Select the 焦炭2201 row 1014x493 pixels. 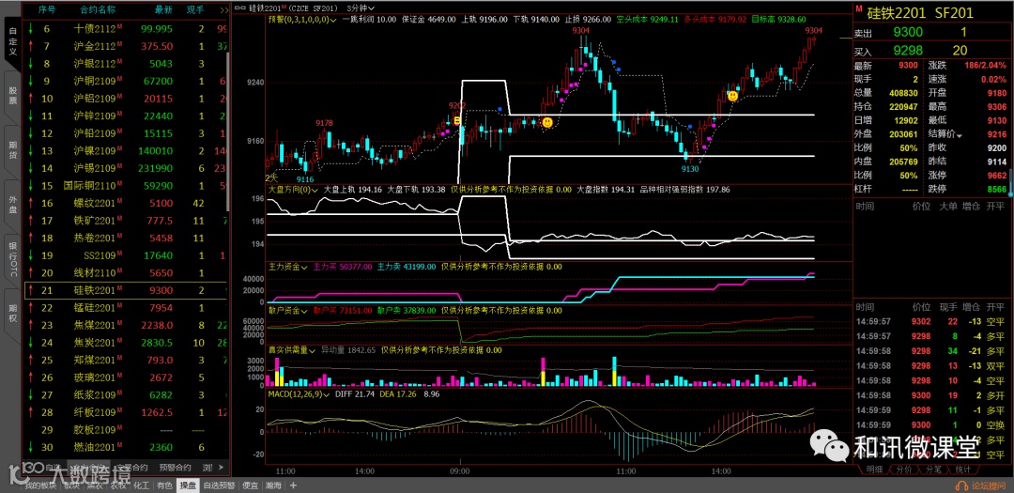[126, 343]
